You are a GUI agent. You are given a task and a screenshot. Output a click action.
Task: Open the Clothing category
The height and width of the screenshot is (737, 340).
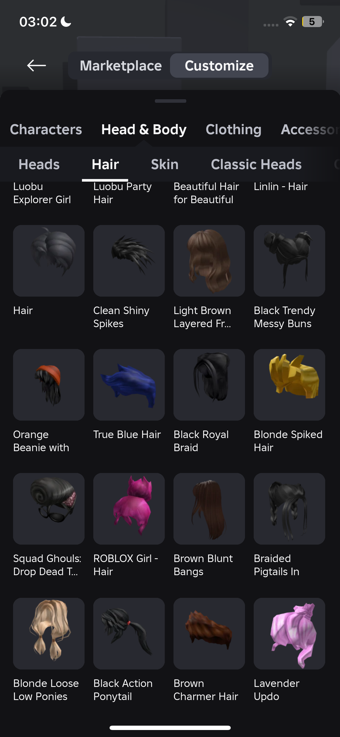coord(233,129)
